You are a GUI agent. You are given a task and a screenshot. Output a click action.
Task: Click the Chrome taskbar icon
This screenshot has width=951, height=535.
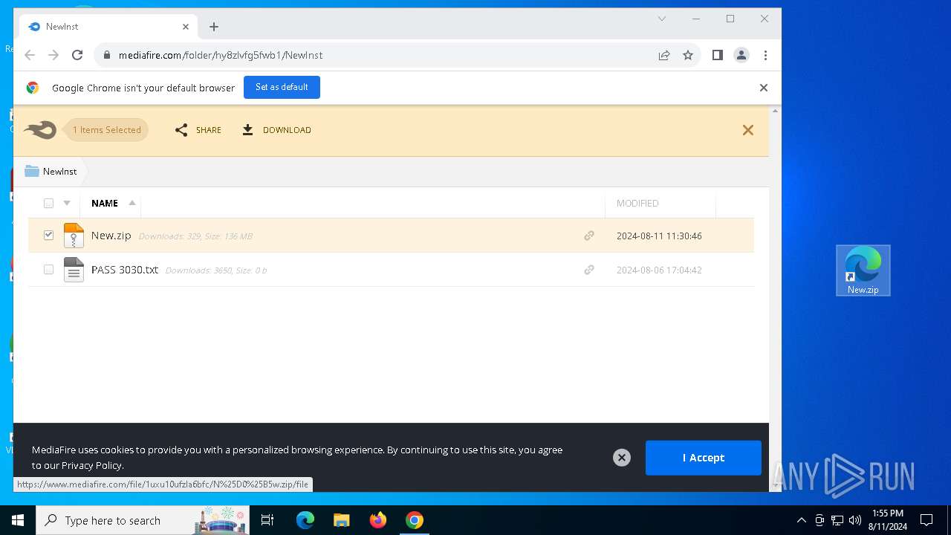[415, 520]
